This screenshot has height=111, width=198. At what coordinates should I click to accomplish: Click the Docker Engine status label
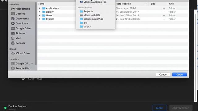[17, 106]
